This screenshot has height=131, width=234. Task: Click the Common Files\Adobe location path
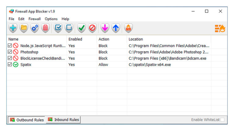[169, 46]
